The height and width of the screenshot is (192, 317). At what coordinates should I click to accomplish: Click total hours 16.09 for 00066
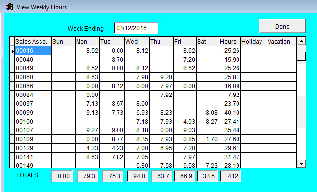click(x=230, y=86)
